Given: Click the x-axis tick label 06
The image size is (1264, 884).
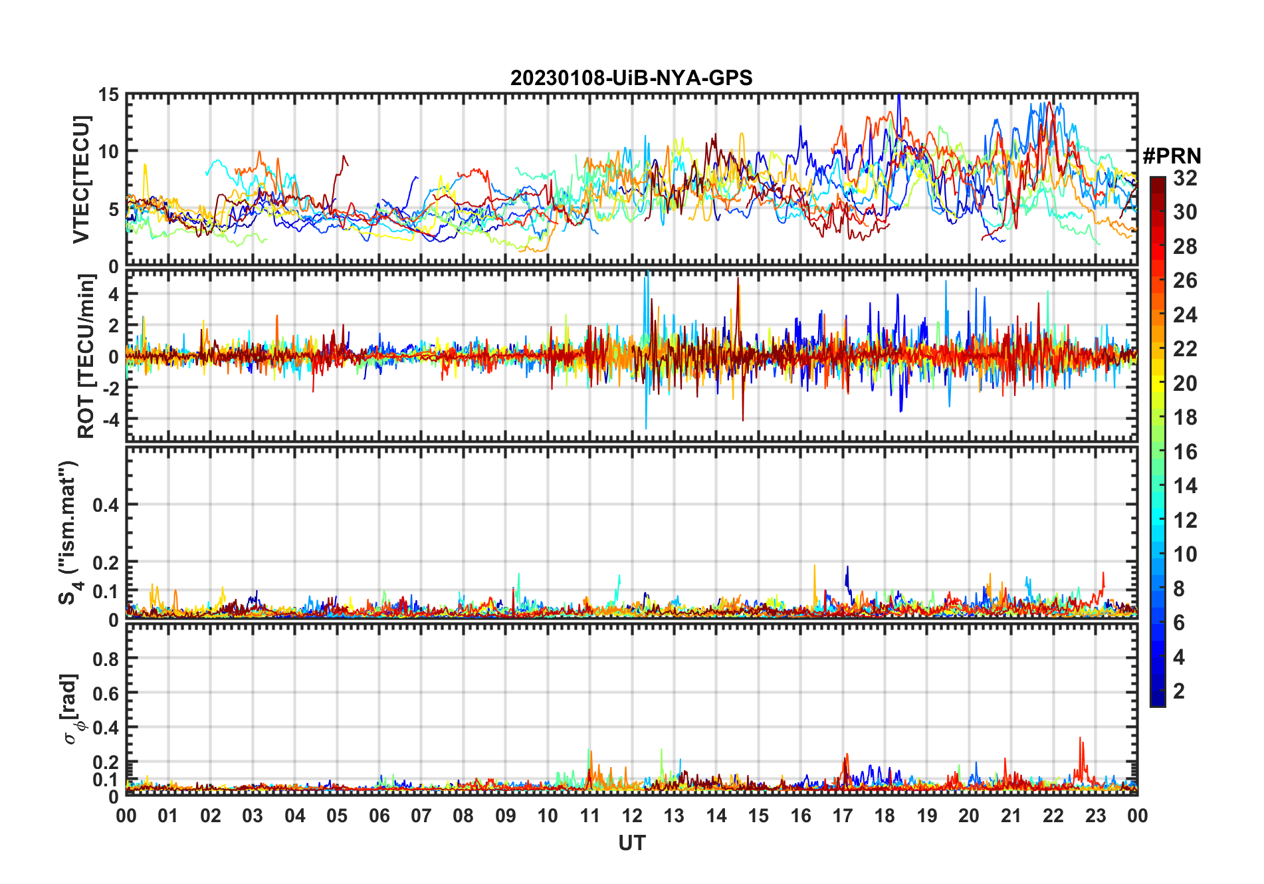Looking at the screenshot, I should point(379,816).
